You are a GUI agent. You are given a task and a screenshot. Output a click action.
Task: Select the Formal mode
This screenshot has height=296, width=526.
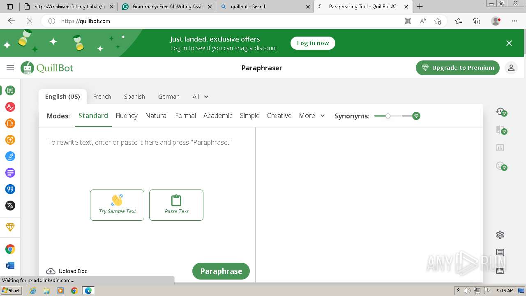pyautogui.click(x=186, y=116)
